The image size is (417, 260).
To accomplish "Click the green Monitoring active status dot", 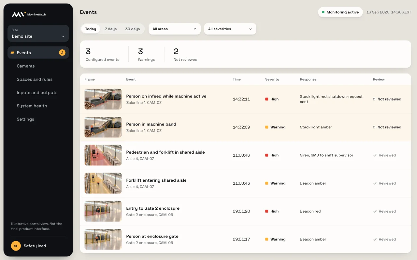I will coord(323,12).
